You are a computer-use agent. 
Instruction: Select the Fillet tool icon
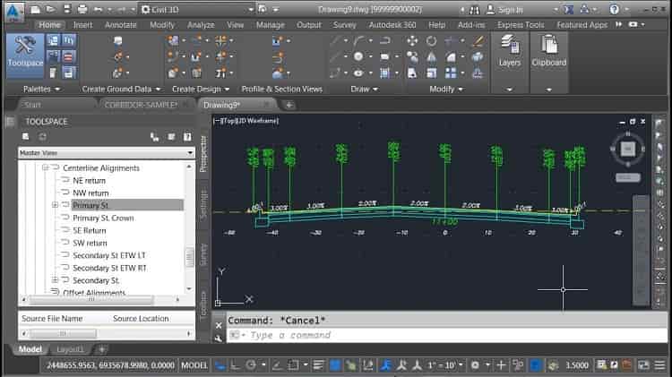click(451, 57)
